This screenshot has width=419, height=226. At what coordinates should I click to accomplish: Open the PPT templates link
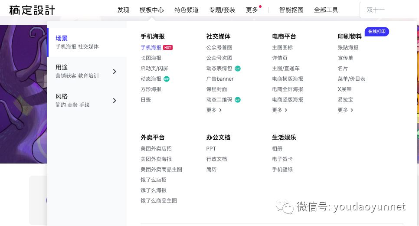[211, 148]
